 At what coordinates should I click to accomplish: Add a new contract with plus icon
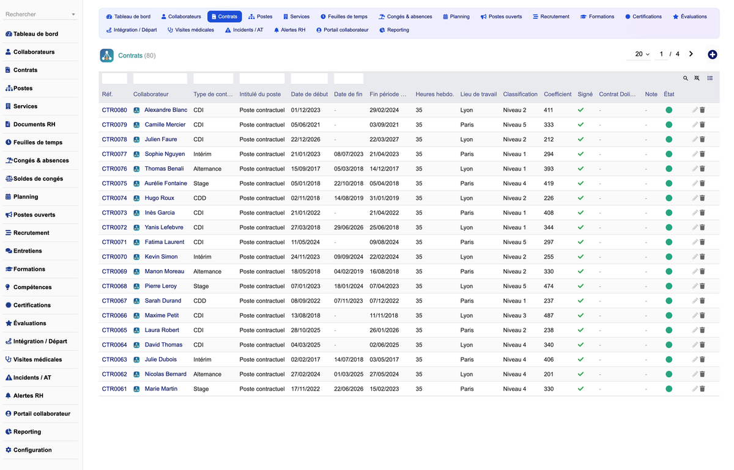click(713, 54)
